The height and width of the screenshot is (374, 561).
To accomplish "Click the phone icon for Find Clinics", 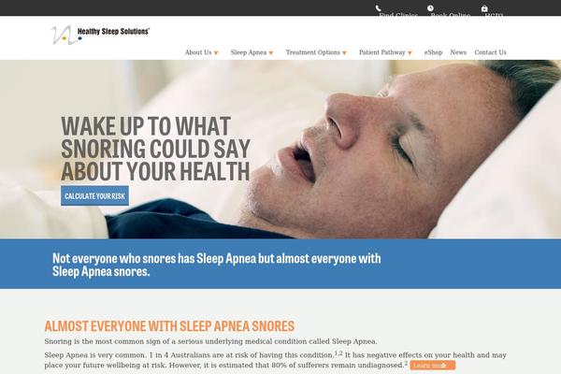I will coord(378,8).
